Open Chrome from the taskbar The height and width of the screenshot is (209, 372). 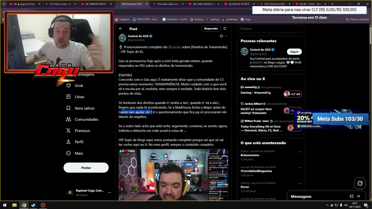point(24,205)
